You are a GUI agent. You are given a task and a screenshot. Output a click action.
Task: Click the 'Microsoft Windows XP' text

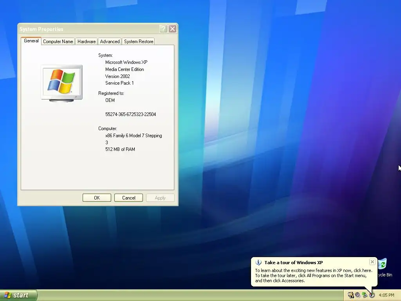click(x=126, y=62)
